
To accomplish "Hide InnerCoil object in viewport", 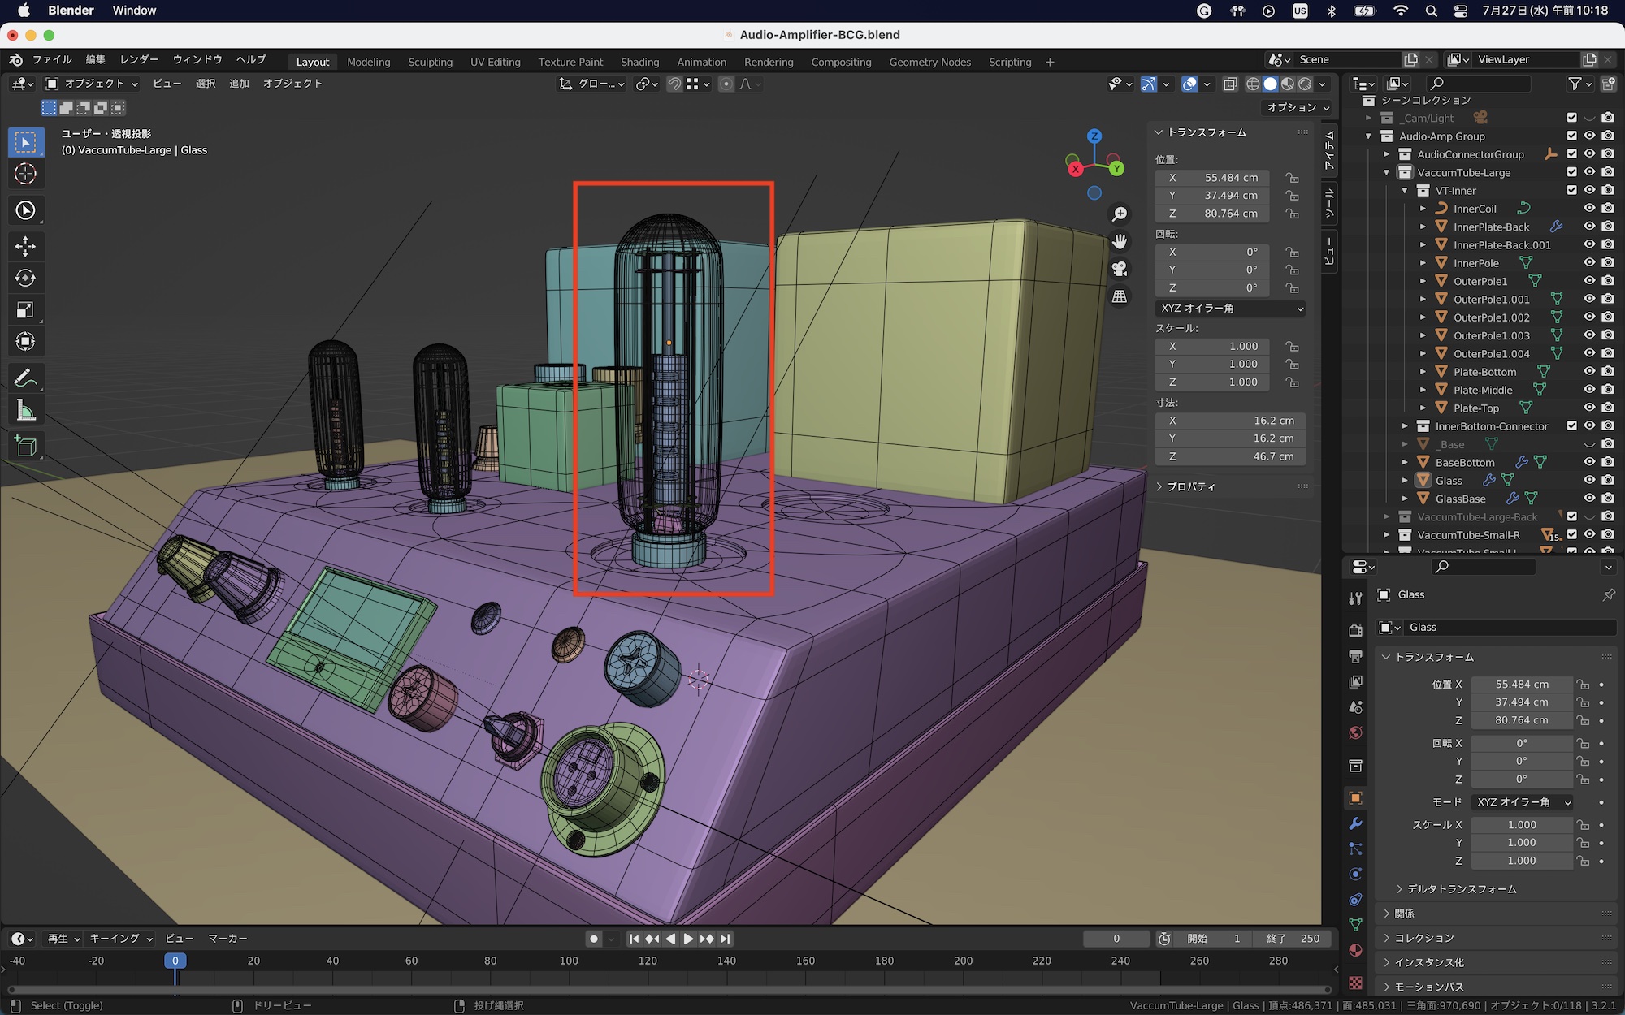I will [x=1590, y=209].
